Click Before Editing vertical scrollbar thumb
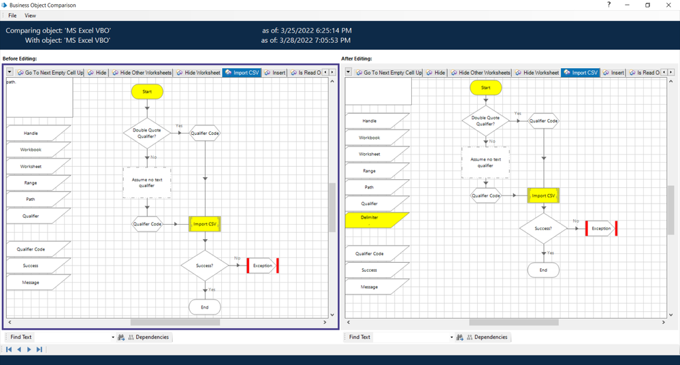The width and height of the screenshot is (680, 365). point(332,208)
